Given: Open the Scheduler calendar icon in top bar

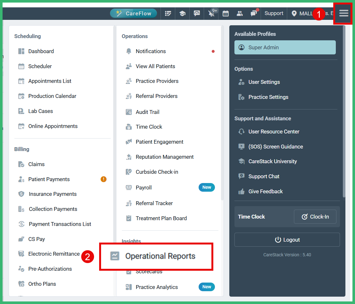Looking at the screenshot, I should [x=225, y=13].
